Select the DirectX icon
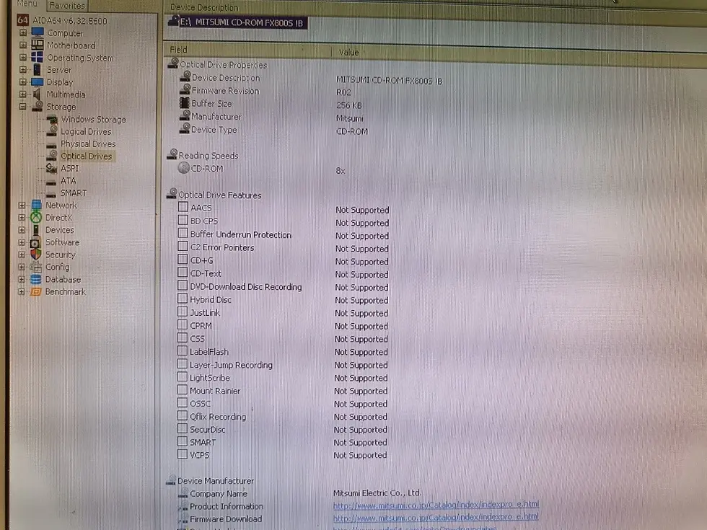 coord(35,217)
